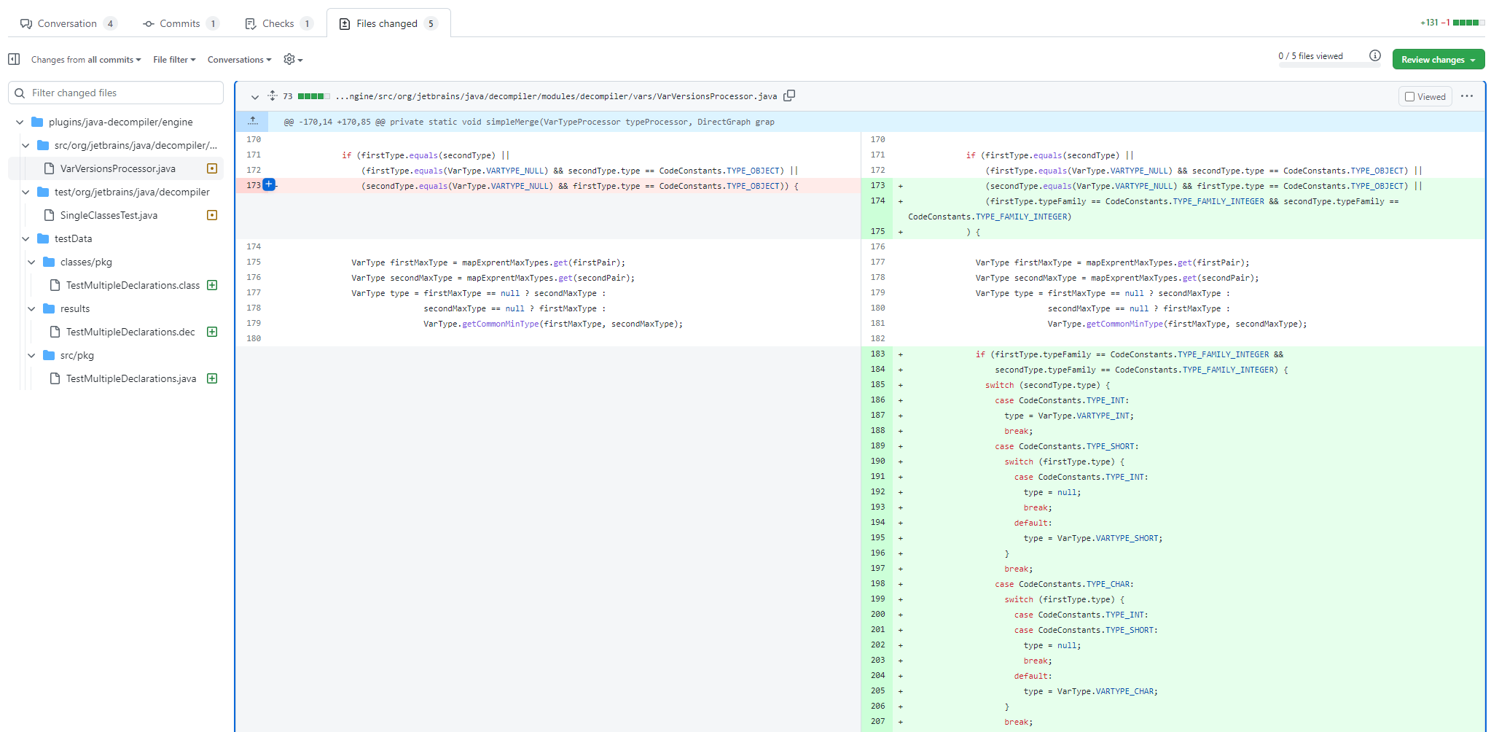
Task: Click the Files changed tab icon
Action: [345, 23]
